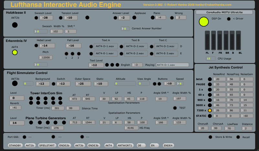Click the yellow AKT4 indicator light
Viewport: 259px width, 151px height.
pos(15,52)
